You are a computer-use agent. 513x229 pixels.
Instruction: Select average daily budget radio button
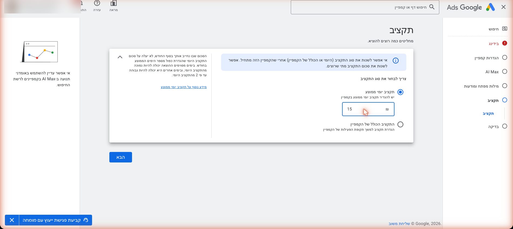coord(400,92)
